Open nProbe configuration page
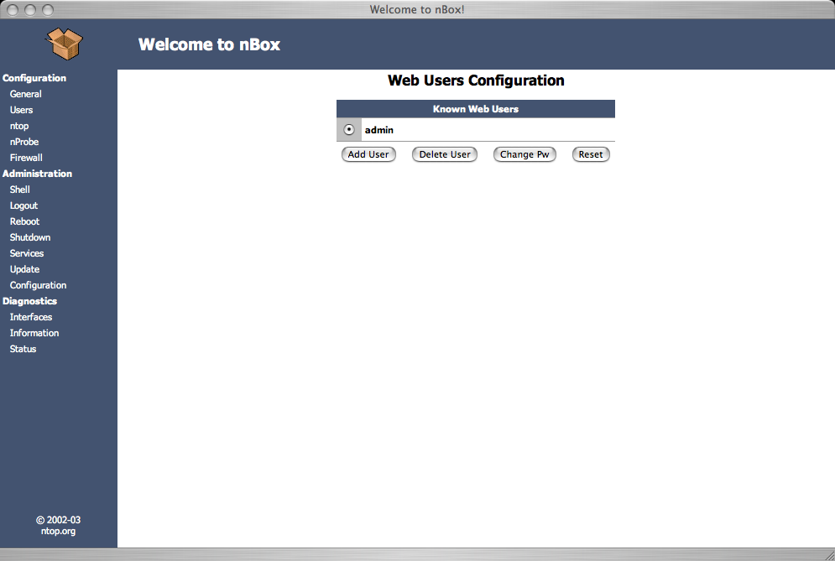This screenshot has width=835, height=561. coord(24,142)
